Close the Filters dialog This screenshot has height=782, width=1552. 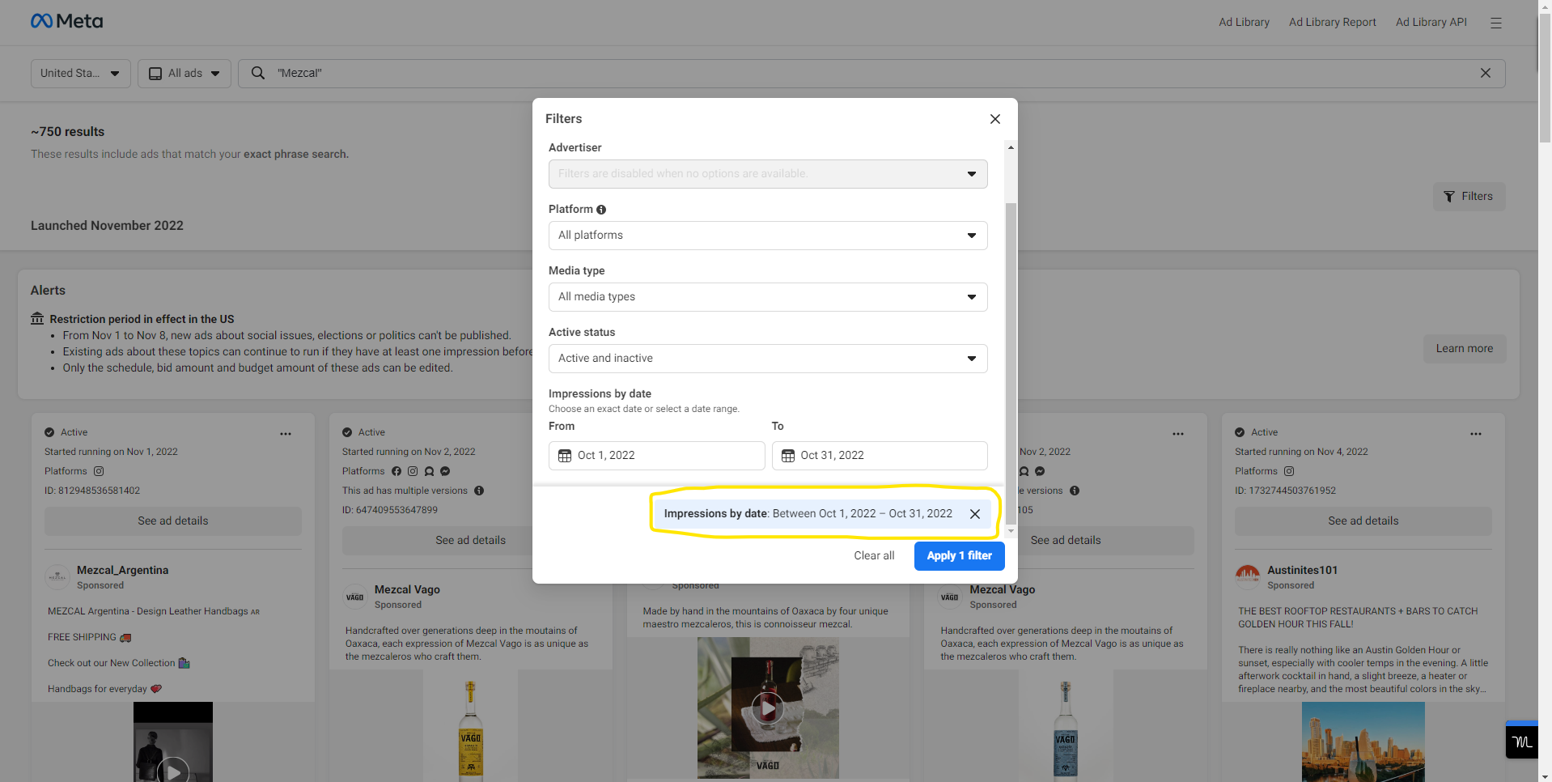click(995, 119)
